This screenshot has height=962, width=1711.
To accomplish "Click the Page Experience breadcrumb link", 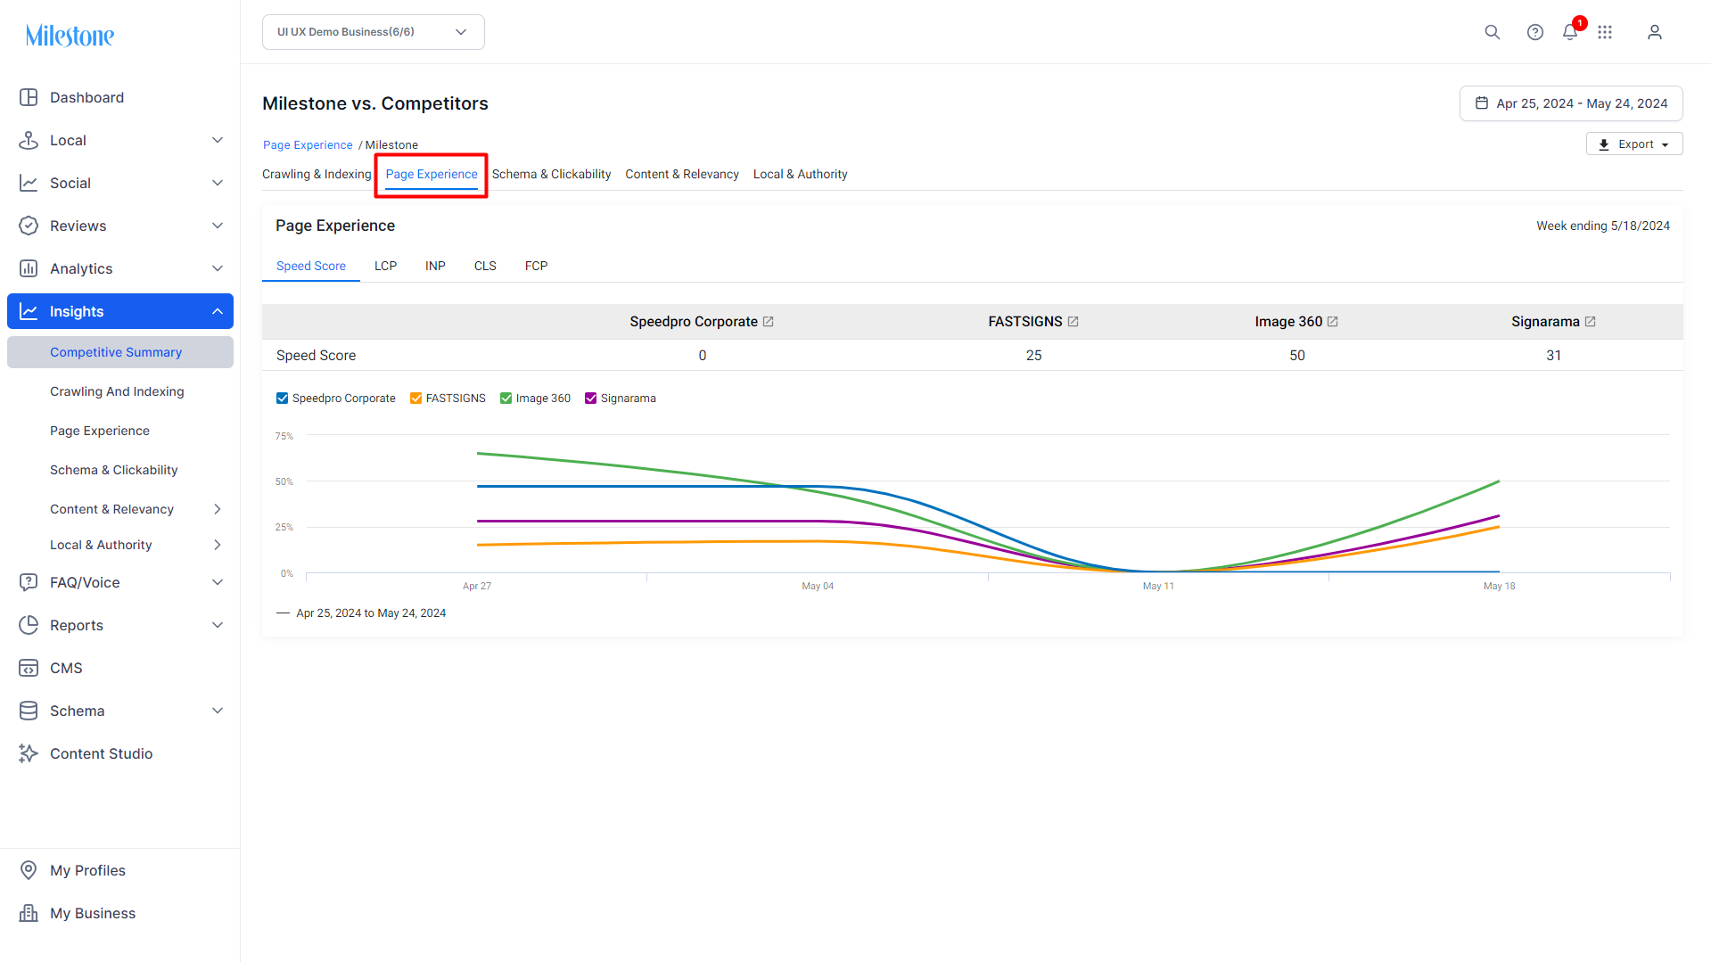I will 308,145.
